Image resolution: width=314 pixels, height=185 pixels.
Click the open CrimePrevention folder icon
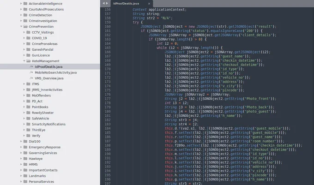pos(25,26)
